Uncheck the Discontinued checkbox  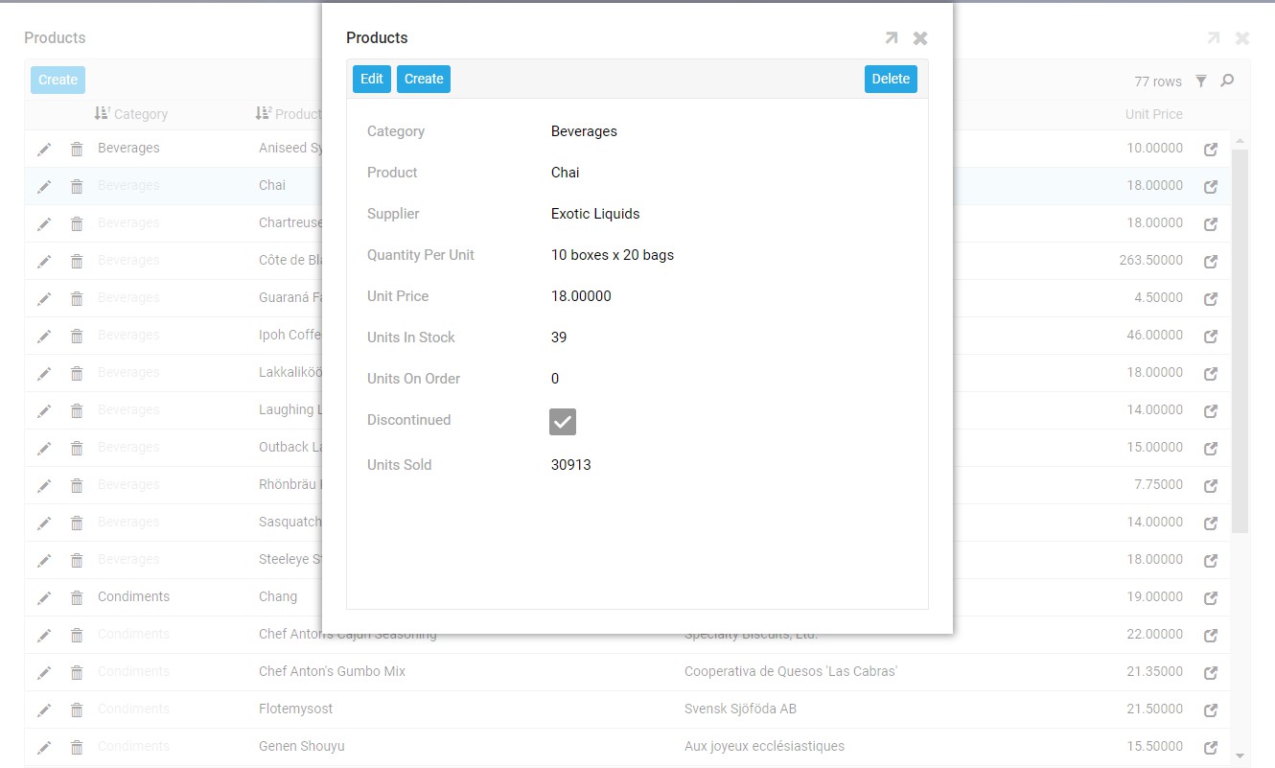[563, 421]
